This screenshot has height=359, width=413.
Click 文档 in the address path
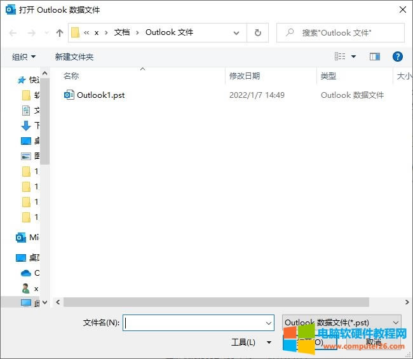tap(122, 32)
